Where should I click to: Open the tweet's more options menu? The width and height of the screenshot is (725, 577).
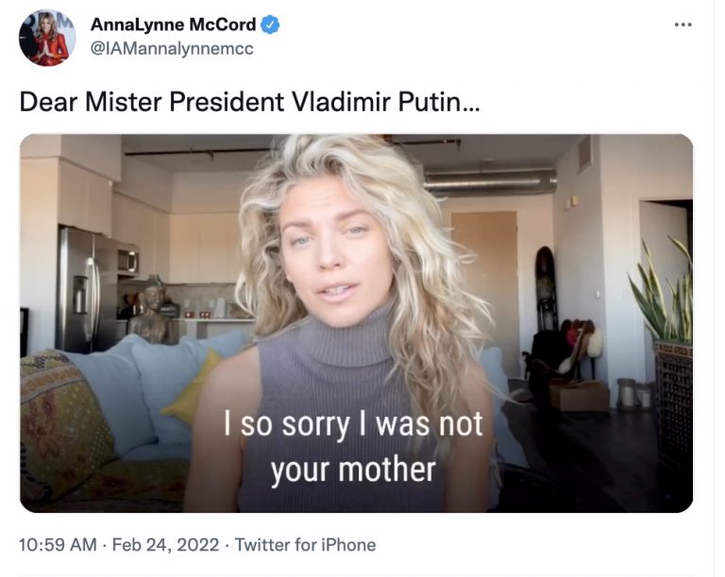(683, 24)
